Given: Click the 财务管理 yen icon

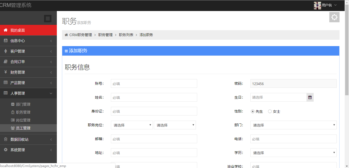Looking at the screenshot, I should 6,72.
